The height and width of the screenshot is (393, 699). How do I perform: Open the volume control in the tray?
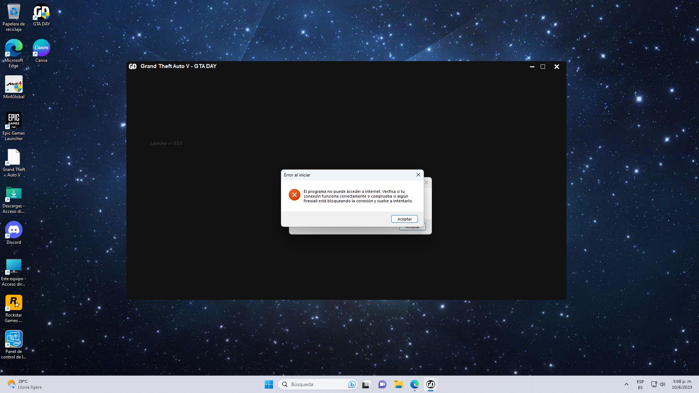pyautogui.click(x=663, y=384)
